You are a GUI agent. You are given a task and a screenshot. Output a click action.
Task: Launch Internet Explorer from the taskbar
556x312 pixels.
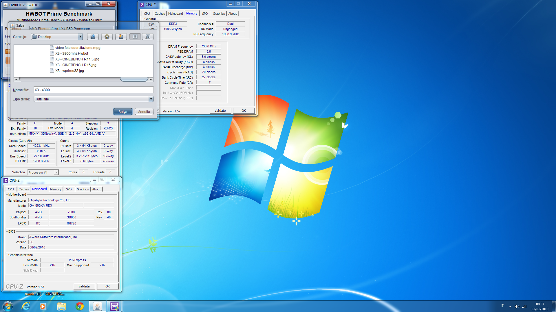(26, 306)
